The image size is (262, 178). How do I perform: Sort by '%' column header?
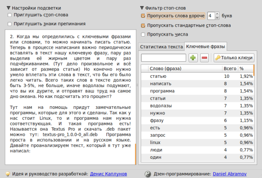coord(245,69)
